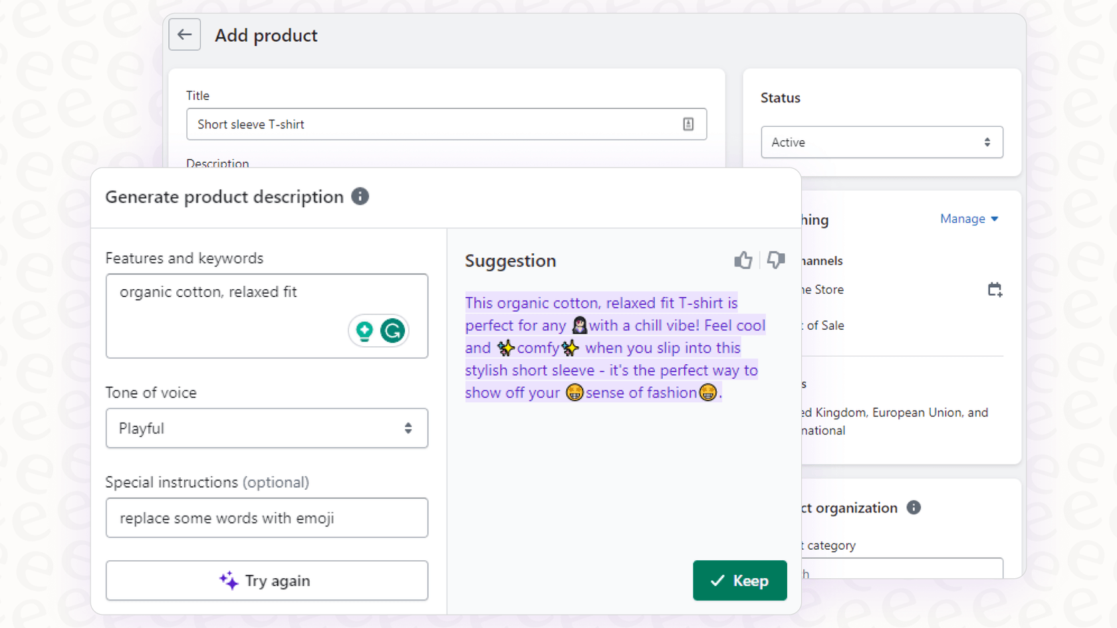Click the keyboard icon in the Title field
The width and height of the screenshot is (1117, 628).
(x=687, y=124)
